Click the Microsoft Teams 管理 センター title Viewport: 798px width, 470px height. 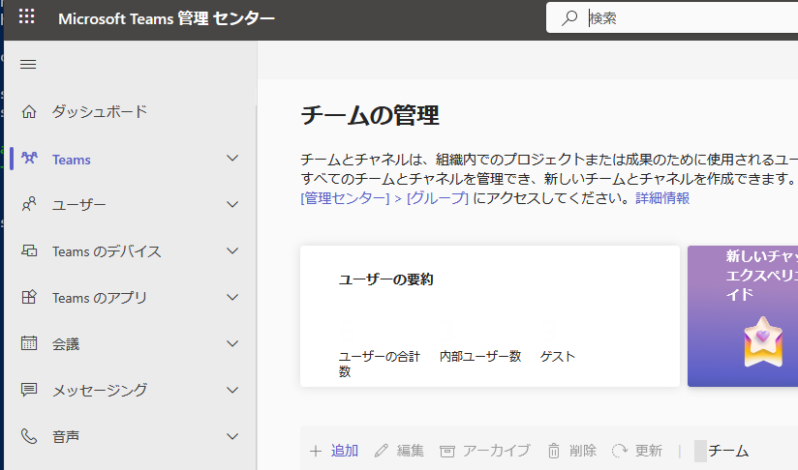[167, 18]
